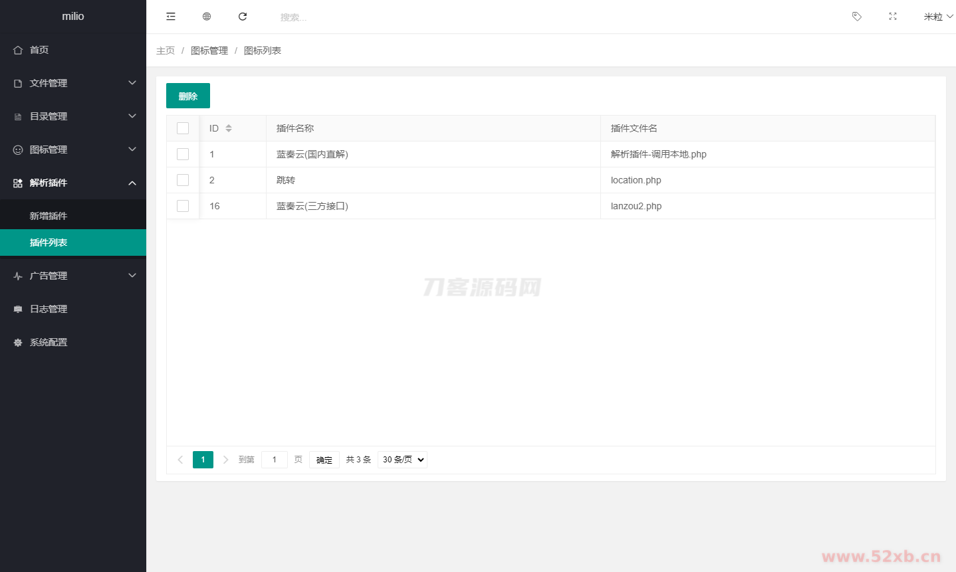Select the 首页 home icon in sidebar

tap(17, 49)
